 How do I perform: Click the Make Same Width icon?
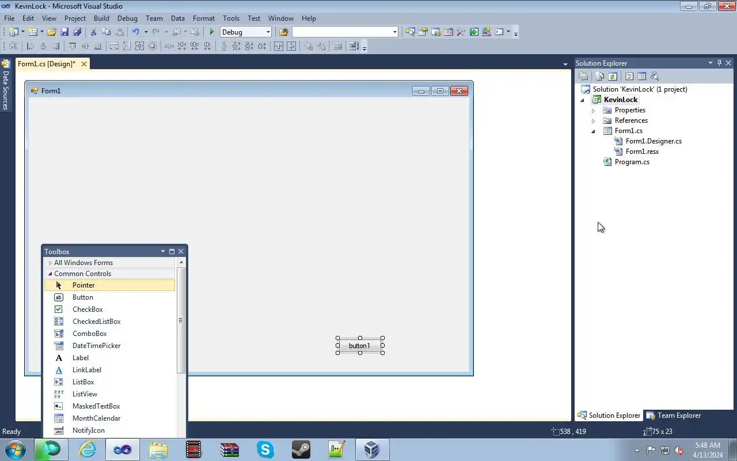pyautogui.click(x=114, y=46)
